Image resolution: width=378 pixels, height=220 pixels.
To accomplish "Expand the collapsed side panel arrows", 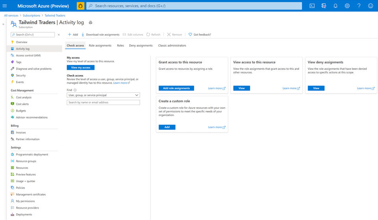I will point(3,24).
